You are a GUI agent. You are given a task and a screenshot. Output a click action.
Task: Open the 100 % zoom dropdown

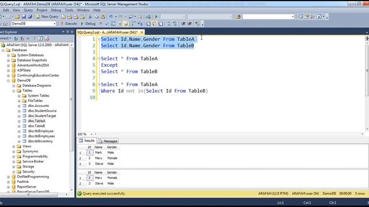[x=91, y=134]
